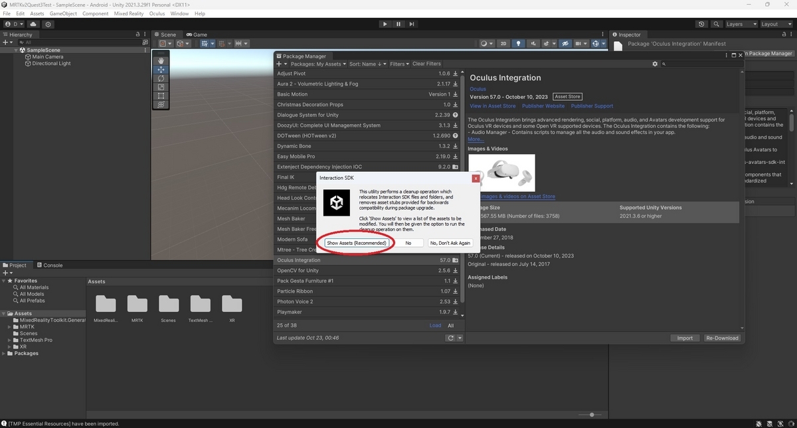Click Load link in package list footer
This screenshot has width=797, height=428.
click(x=435, y=326)
